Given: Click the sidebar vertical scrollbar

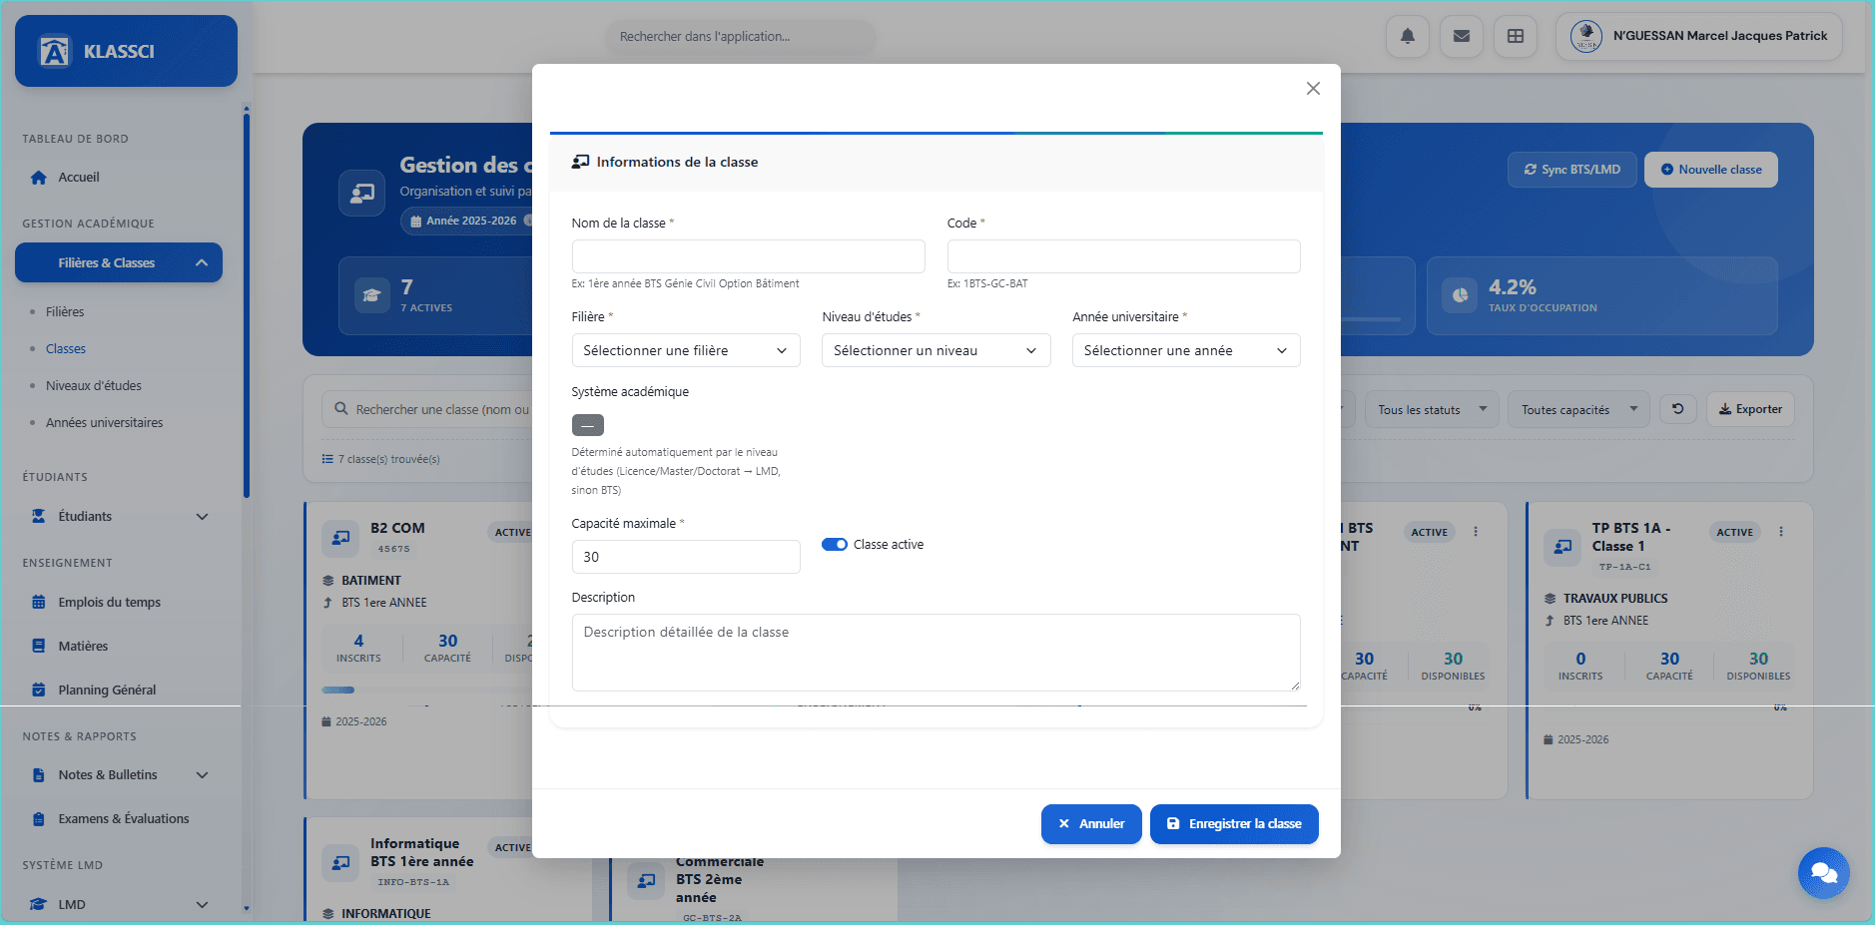Looking at the screenshot, I should [246, 299].
